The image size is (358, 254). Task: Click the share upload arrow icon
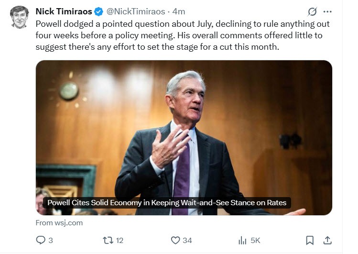click(x=327, y=241)
